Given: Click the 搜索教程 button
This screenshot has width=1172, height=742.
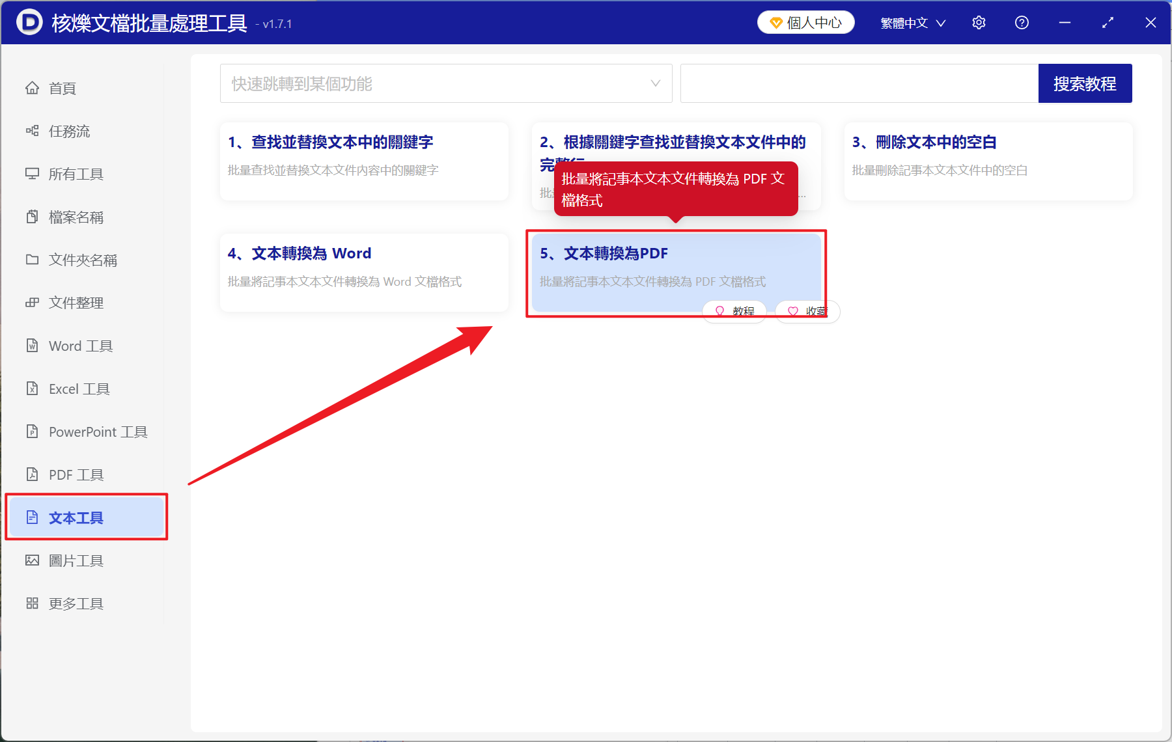Looking at the screenshot, I should (x=1085, y=83).
